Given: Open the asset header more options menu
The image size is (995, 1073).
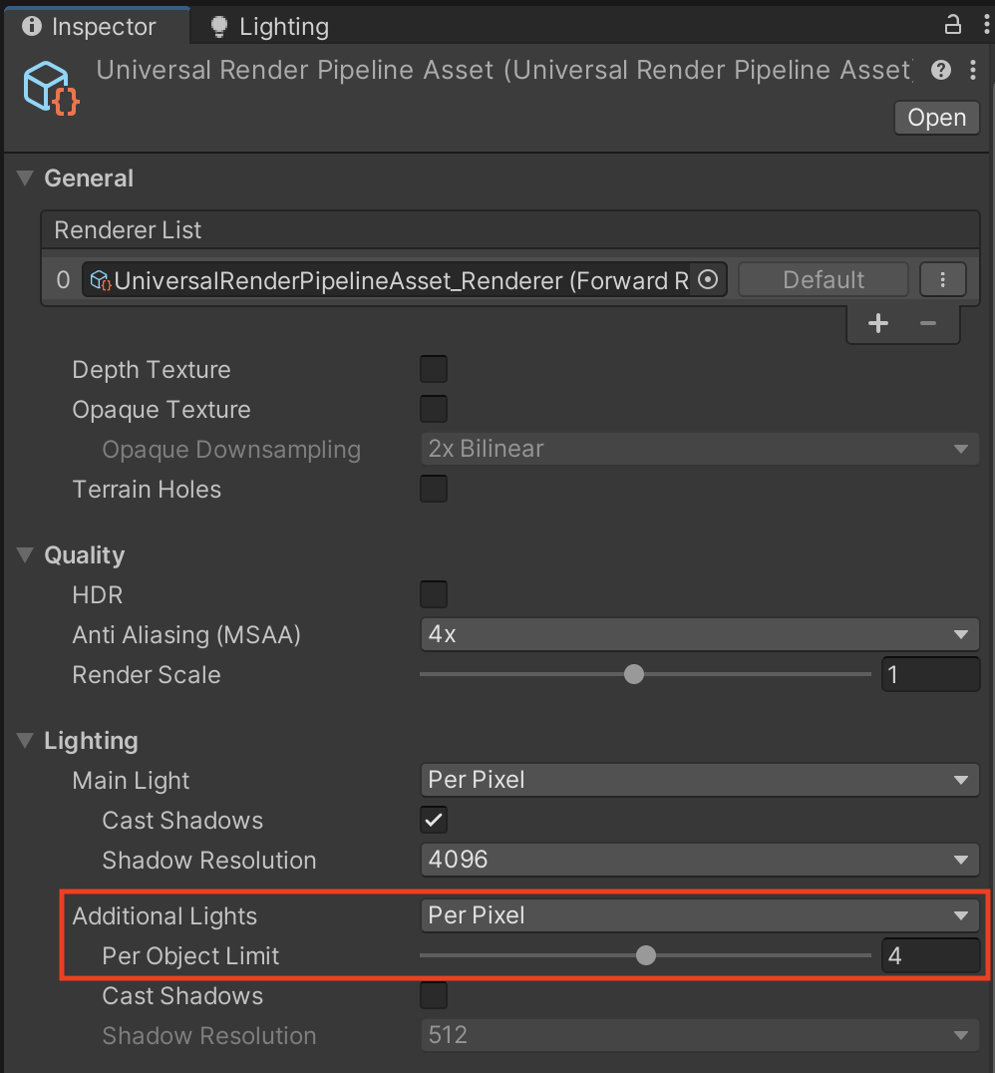Looking at the screenshot, I should pos(972,70).
